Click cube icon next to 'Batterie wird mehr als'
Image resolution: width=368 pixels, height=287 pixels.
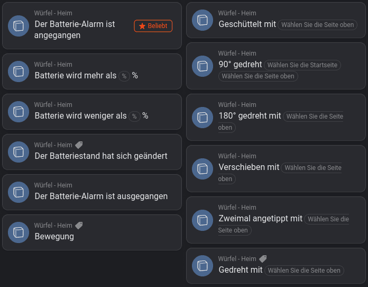pyautogui.click(x=19, y=71)
